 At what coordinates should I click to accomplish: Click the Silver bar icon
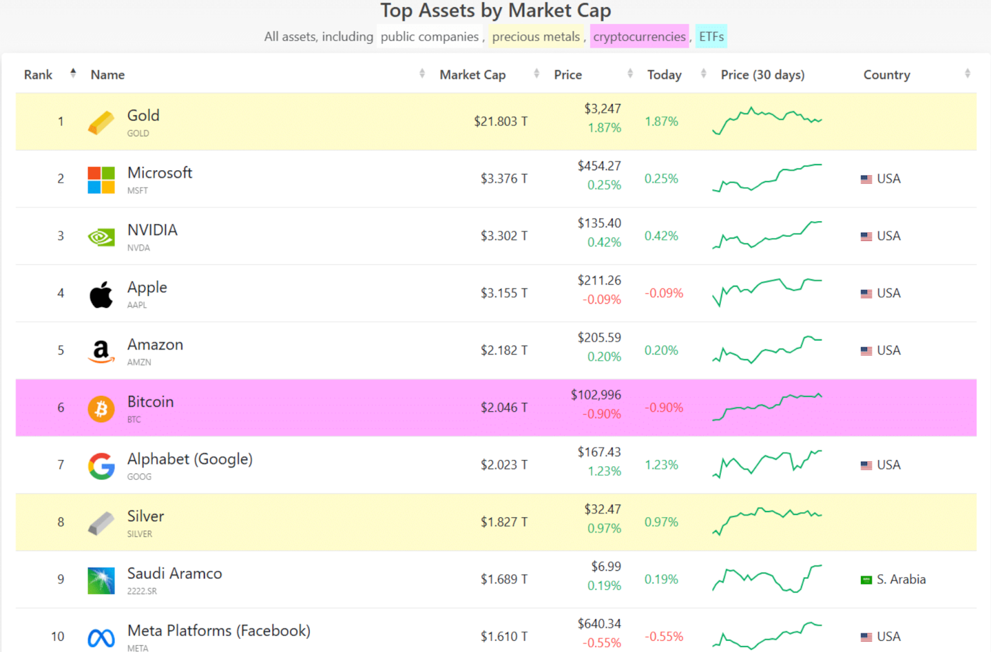coord(101,523)
